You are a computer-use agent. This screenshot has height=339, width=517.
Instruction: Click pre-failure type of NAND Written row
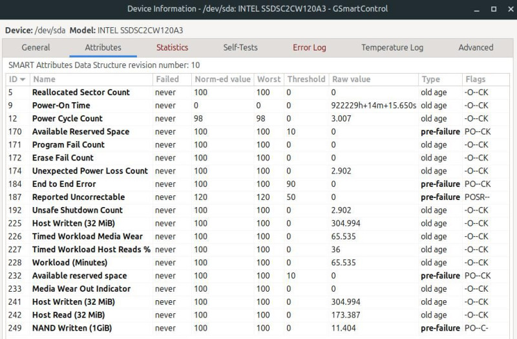[440, 328]
